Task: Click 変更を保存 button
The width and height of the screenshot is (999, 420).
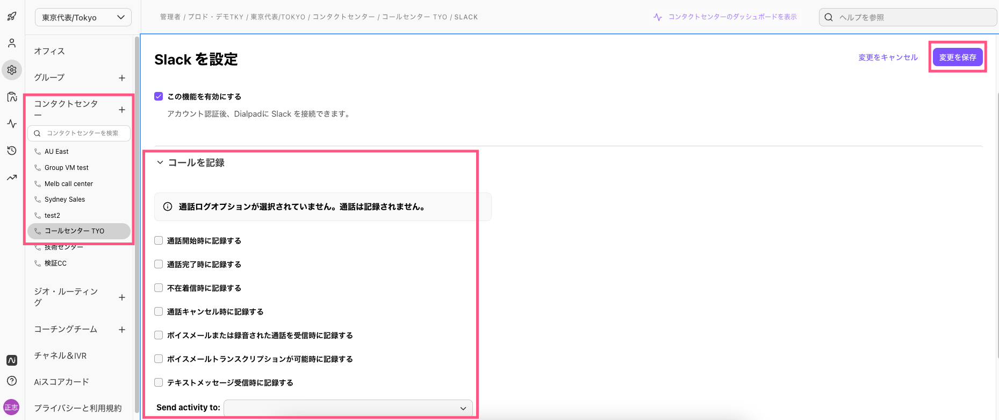Action: click(958, 57)
